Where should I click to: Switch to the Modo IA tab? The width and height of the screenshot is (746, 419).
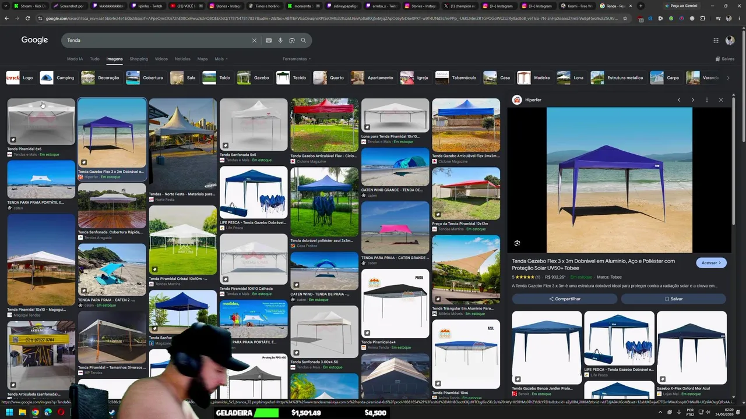click(x=75, y=59)
